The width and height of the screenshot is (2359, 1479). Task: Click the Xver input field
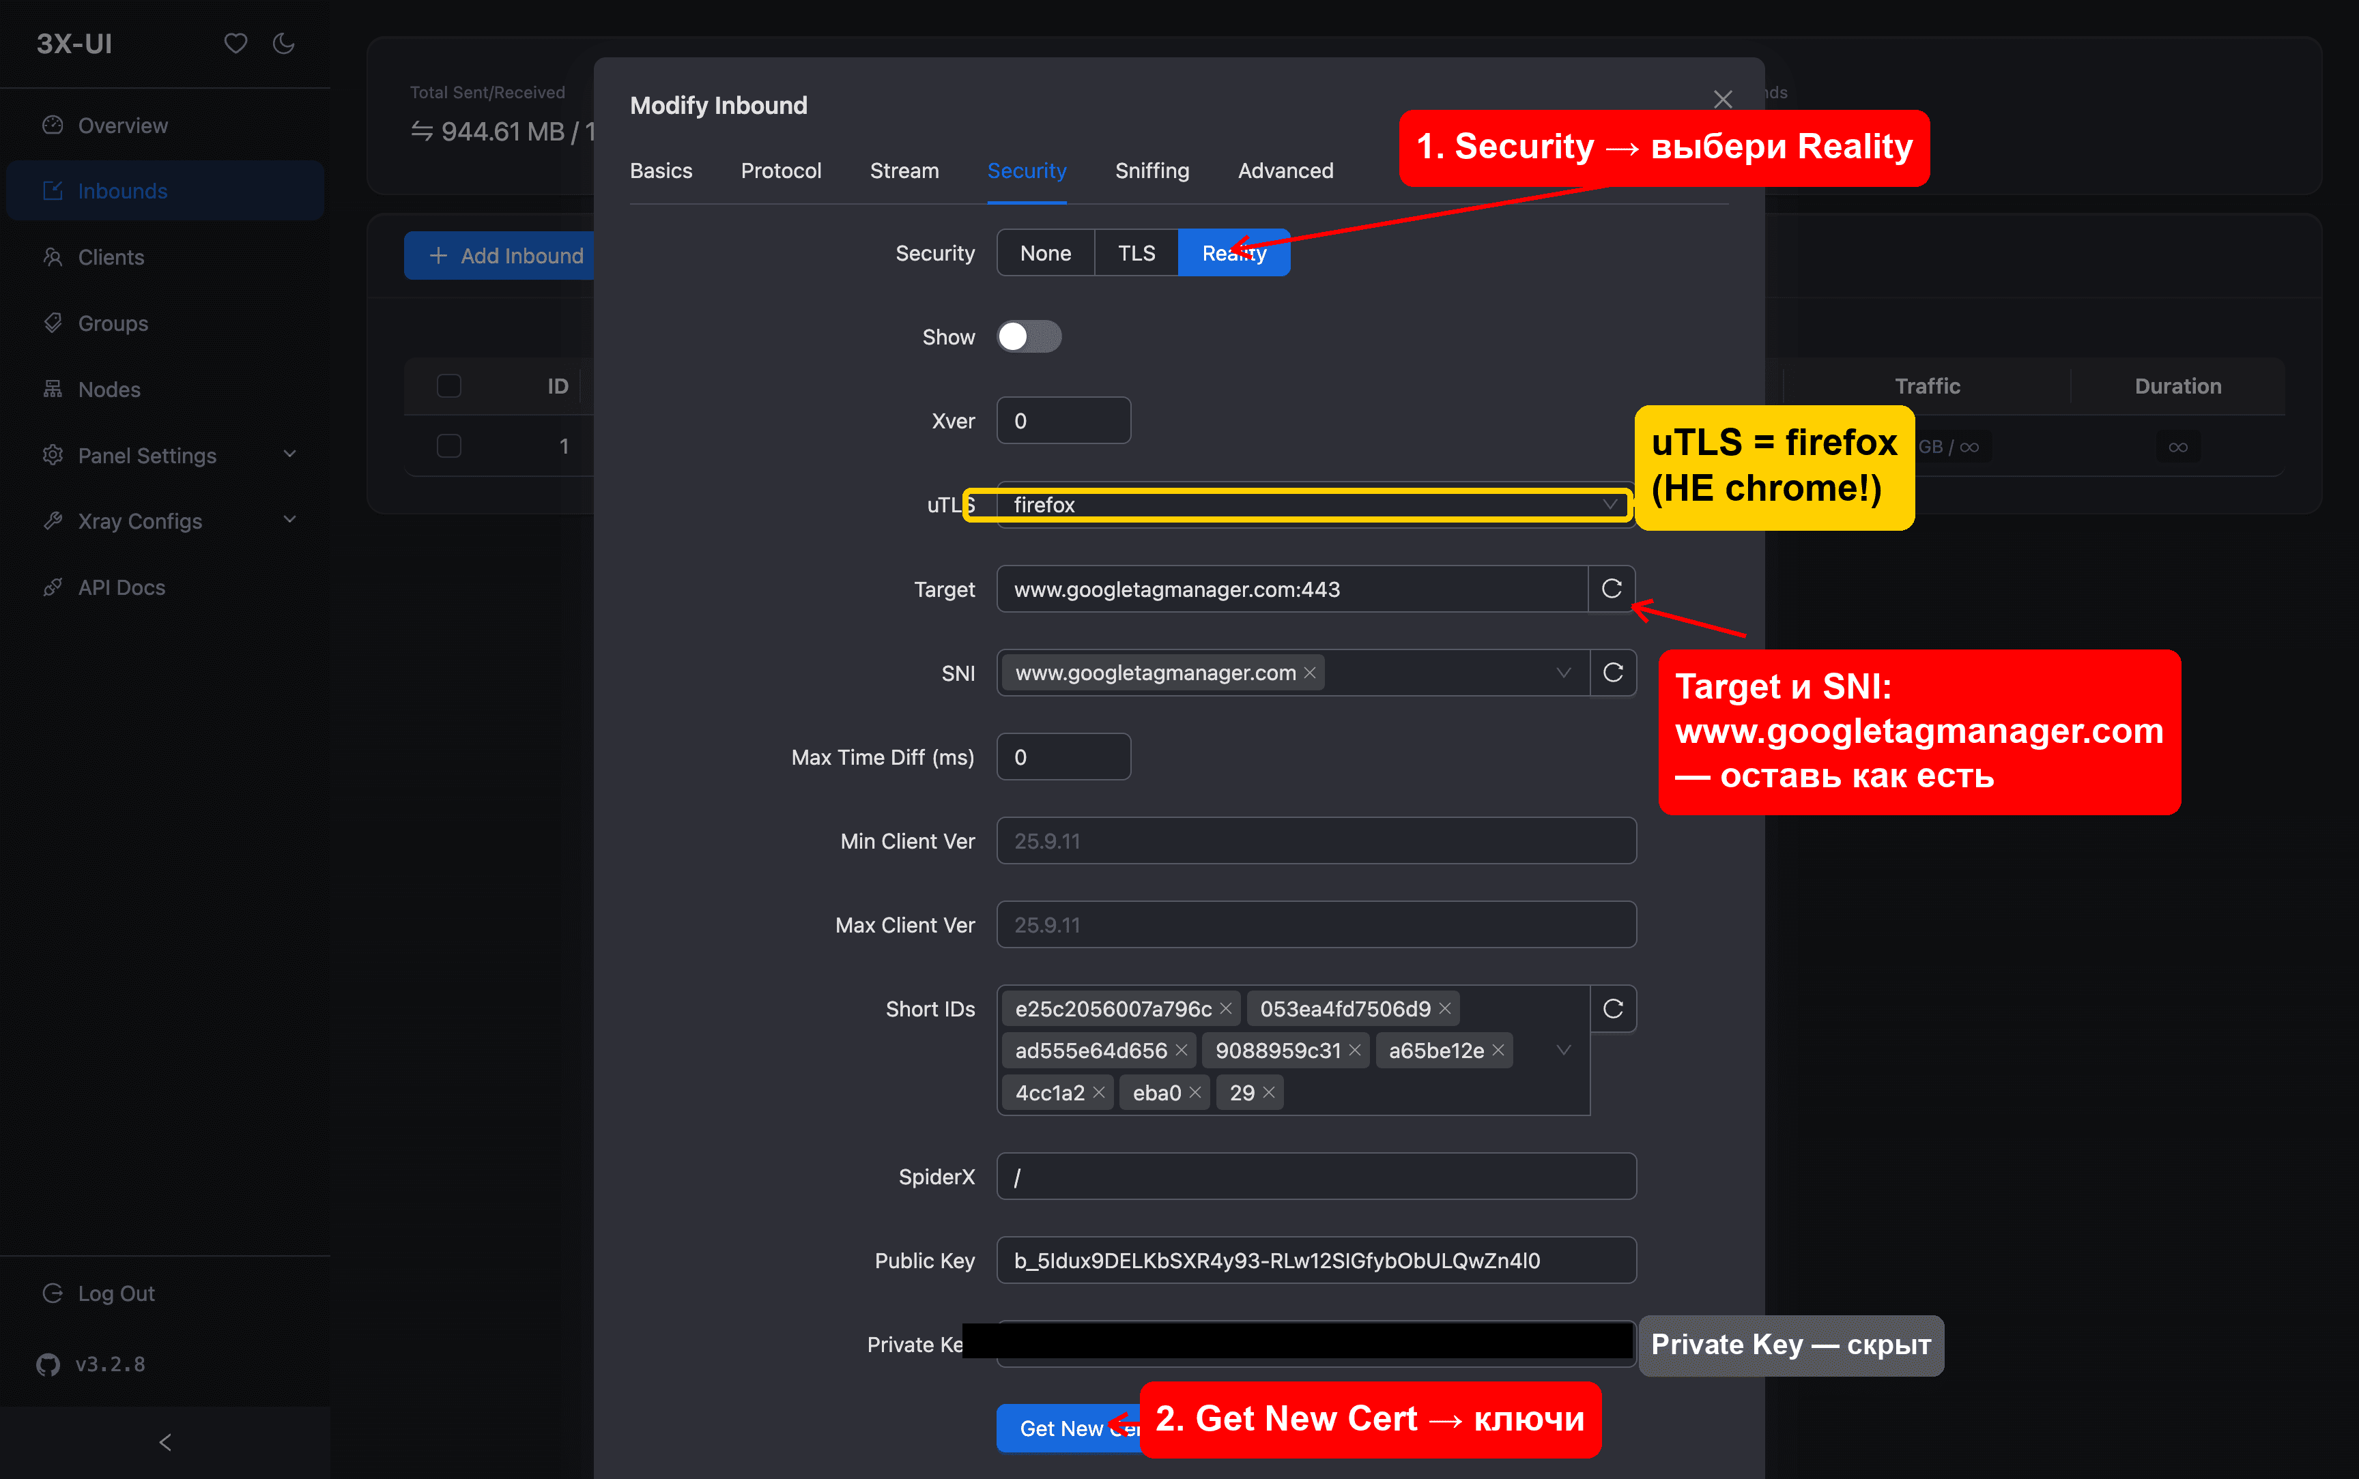[x=1063, y=421]
